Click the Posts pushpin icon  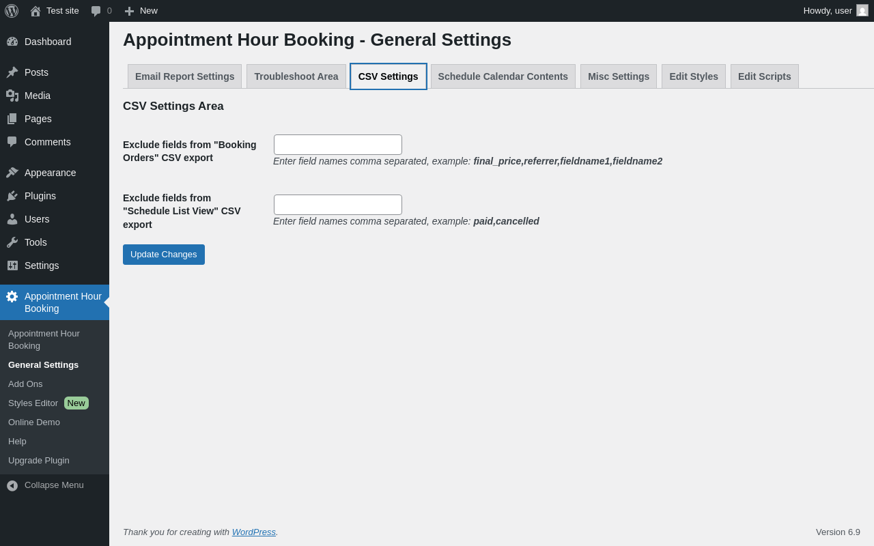pyautogui.click(x=12, y=72)
